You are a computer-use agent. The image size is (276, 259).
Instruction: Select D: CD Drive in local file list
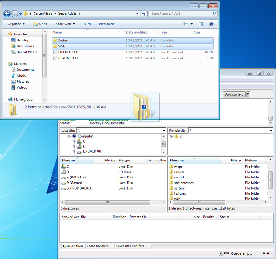113,172
